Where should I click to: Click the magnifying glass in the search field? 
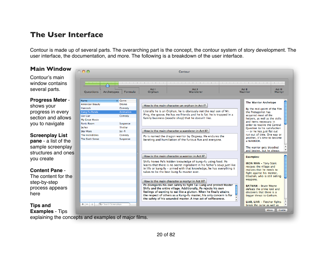click(100, 204)
